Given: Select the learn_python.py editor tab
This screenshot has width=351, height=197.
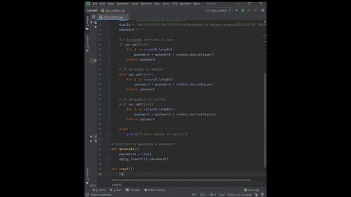Looking at the screenshot, I should [113, 17].
